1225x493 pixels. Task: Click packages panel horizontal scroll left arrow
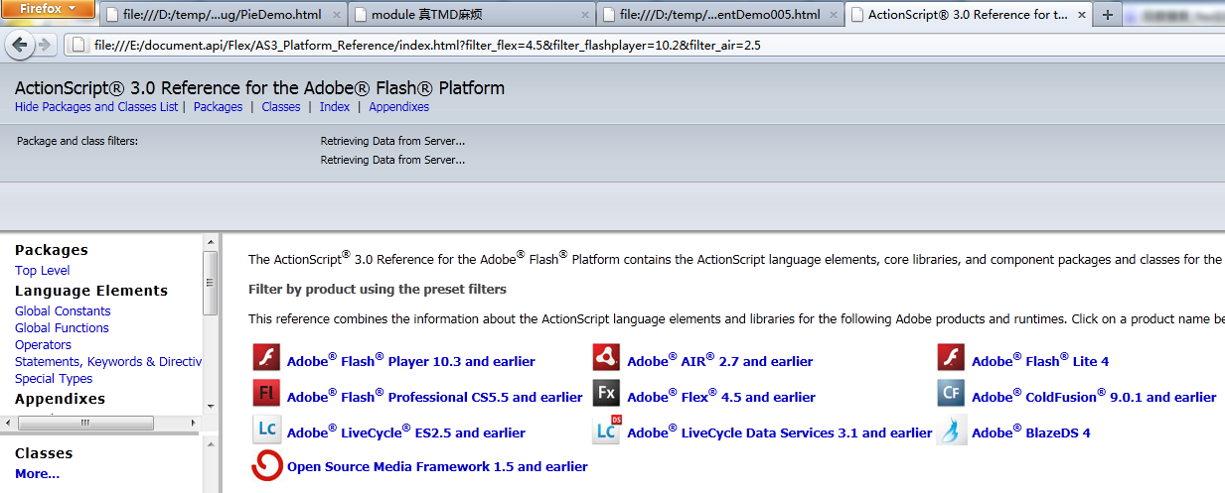9,423
